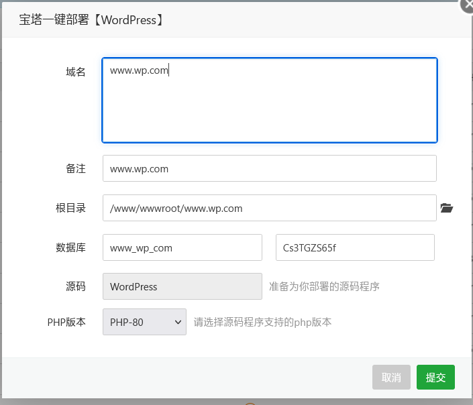The width and height of the screenshot is (473, 405).
Task: Click the disabled WordPress source field
Action: coord(182,286)
